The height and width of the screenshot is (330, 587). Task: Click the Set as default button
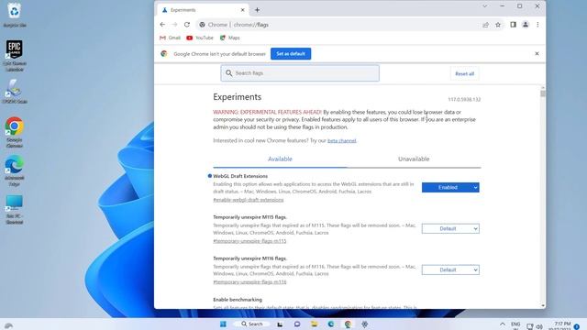(x=291, y=54)
